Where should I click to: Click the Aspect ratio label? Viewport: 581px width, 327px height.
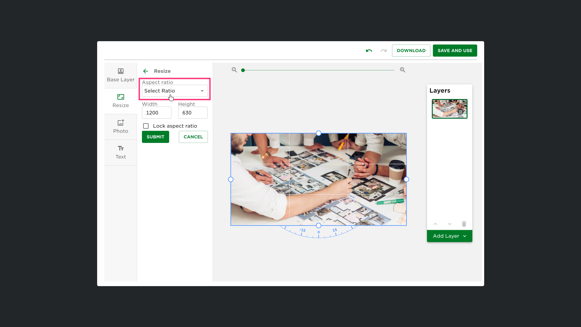tap(157, 82)
